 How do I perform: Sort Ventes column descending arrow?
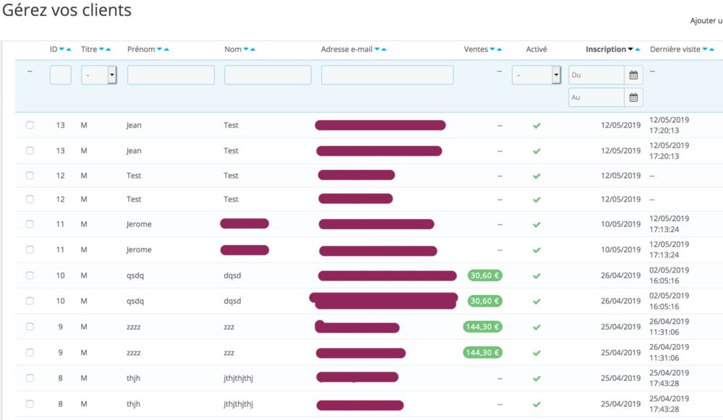pos(492,49)
